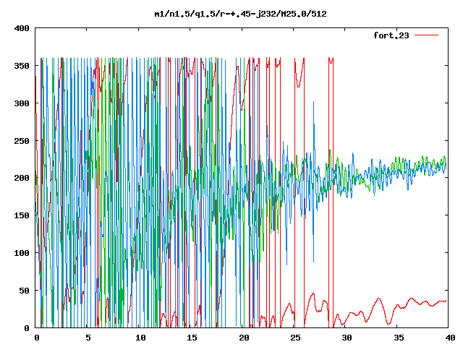Click the x-axis label 25

click(295, 338)
